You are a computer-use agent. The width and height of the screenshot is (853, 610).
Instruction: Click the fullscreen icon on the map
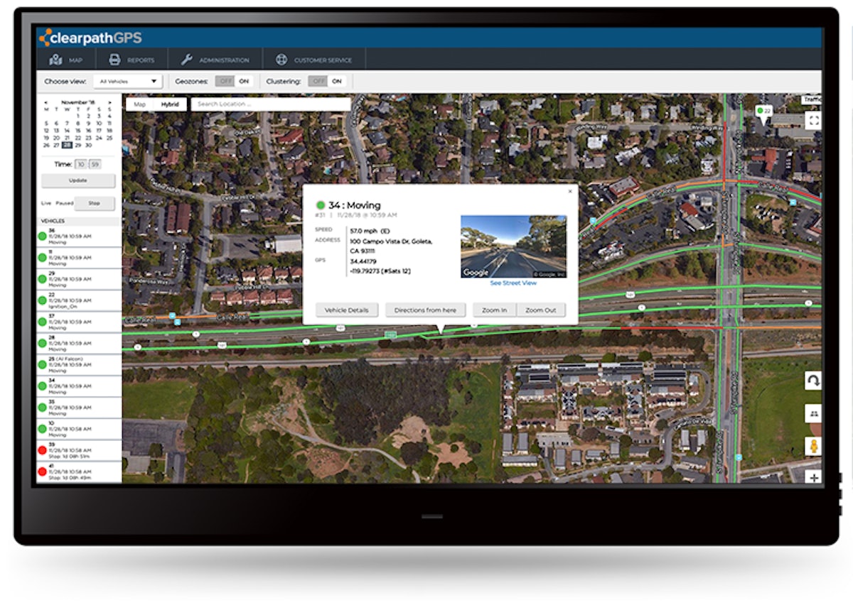(x=814, y=119)
